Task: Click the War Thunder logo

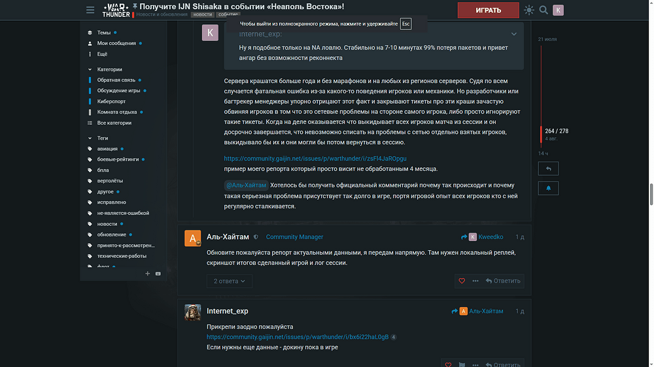Action: pyautogui.click(x=116, y=10)
